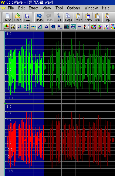Open Pop/Click filter (single row checkmark icon)
The image size is (115, 176).
click(x=100, y=27)
